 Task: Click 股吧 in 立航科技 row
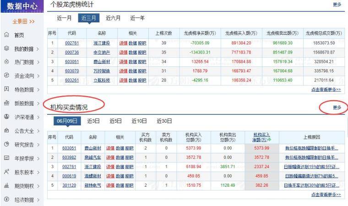[x=142, y=81]
